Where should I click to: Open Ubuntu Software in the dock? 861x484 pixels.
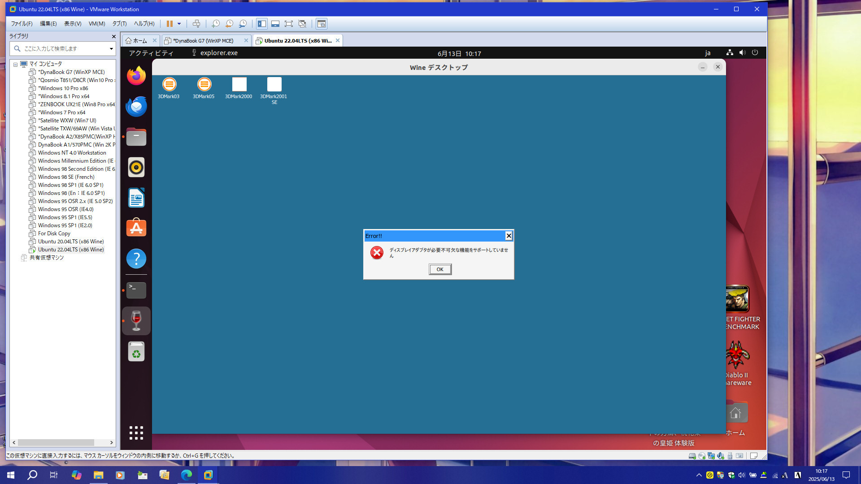tap(136, 228)
